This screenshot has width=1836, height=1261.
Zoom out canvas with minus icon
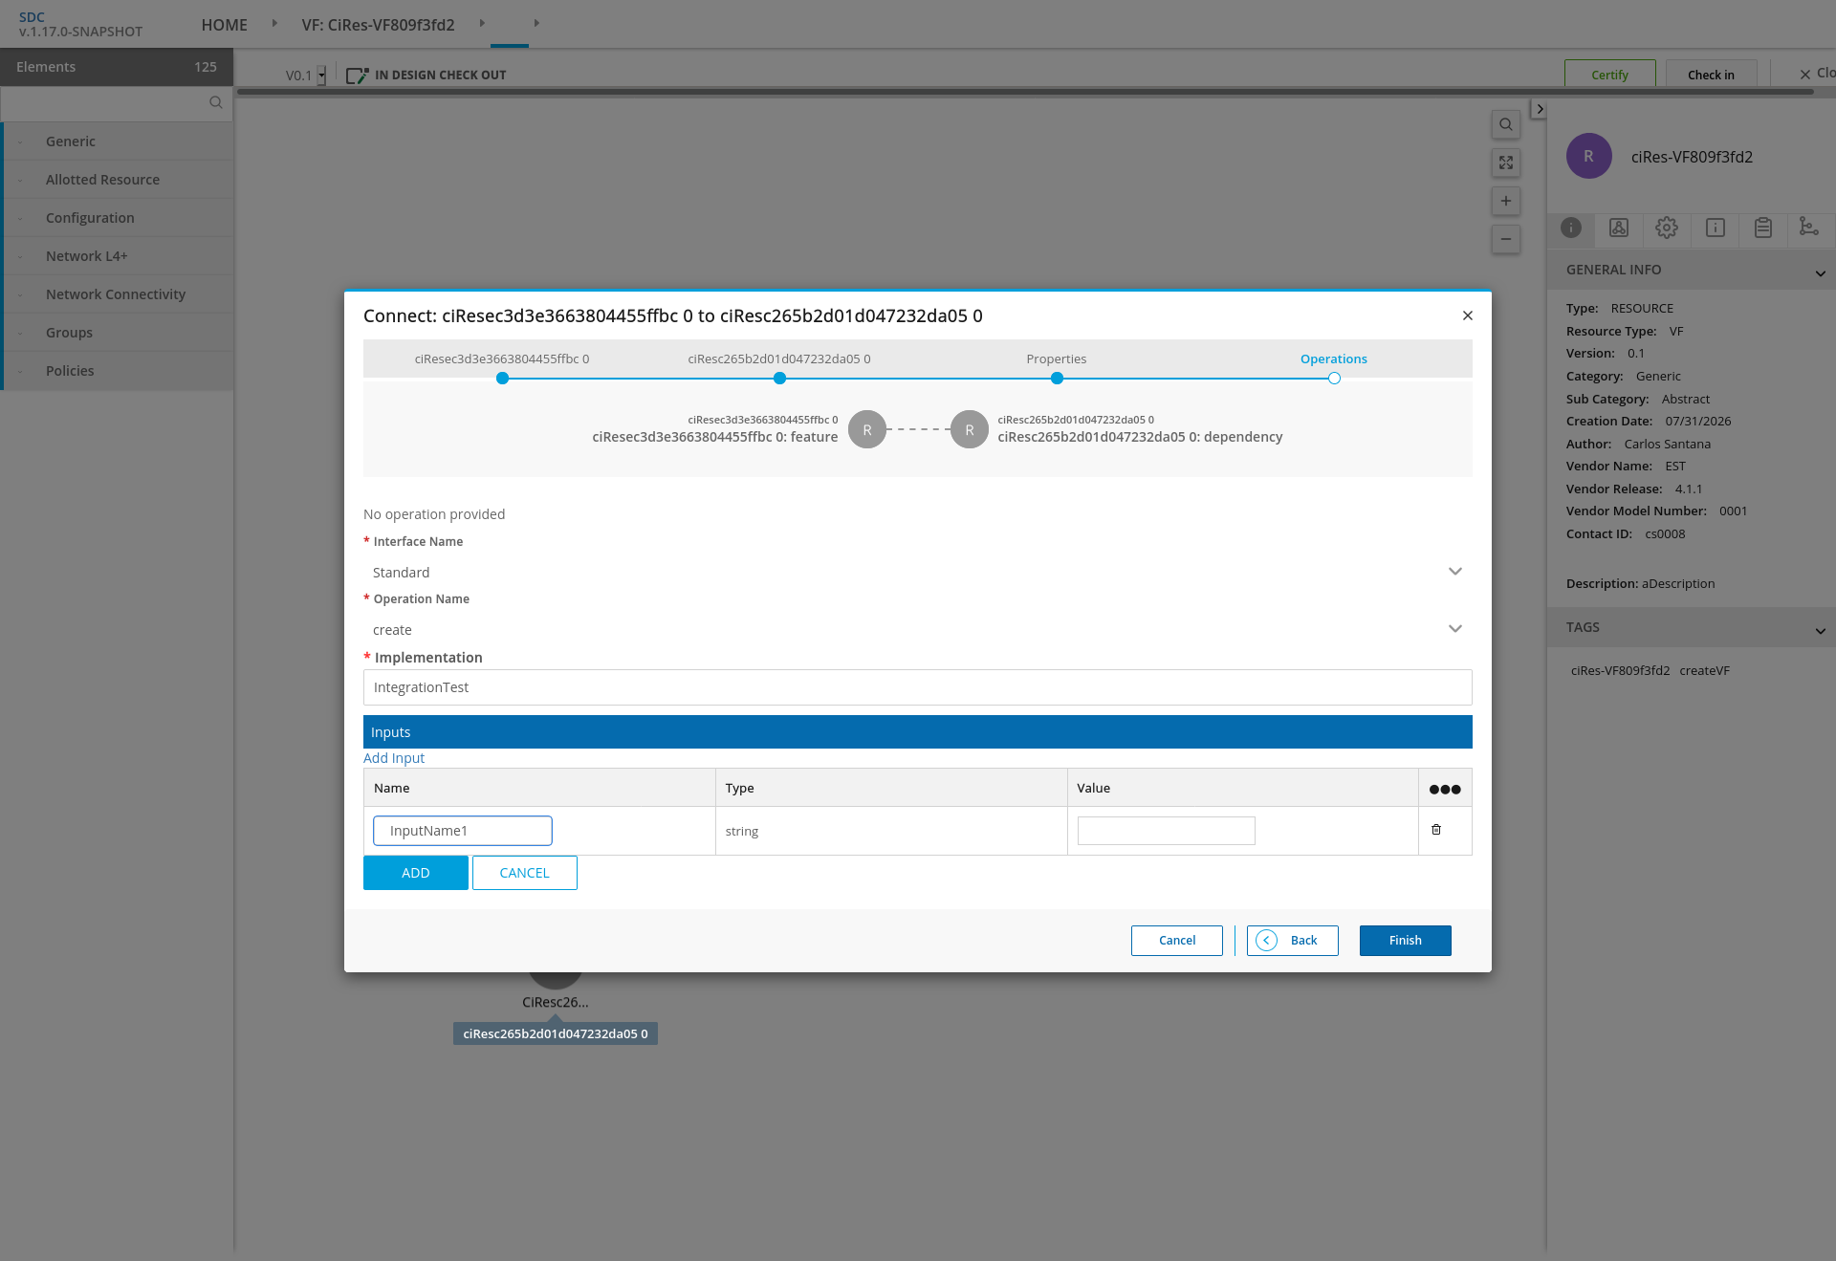click(1506, 239)
